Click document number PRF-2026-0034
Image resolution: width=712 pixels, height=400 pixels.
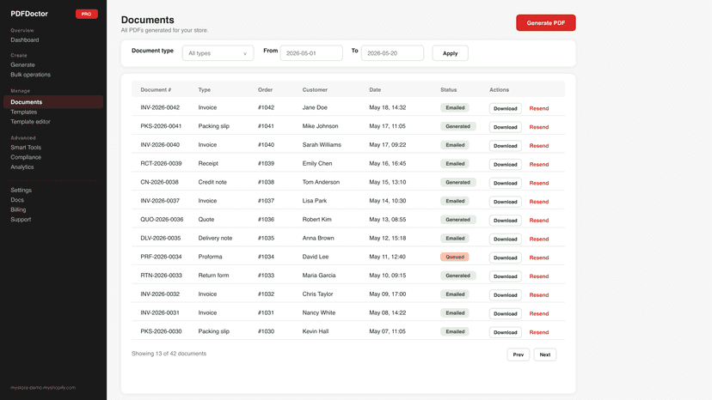pyautogui.click(x=161, y=257)
